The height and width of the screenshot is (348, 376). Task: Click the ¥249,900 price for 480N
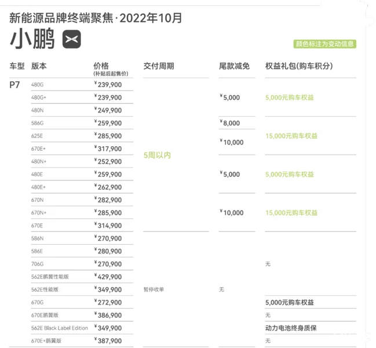[x=108, y=110]
